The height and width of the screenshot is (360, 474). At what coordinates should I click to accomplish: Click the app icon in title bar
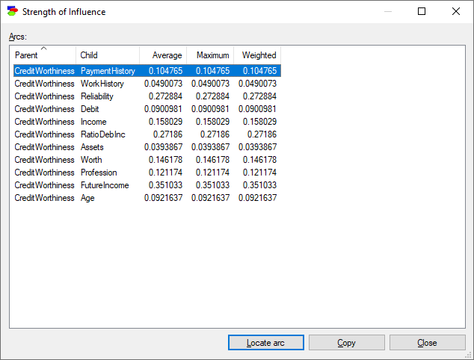point(13,11)
